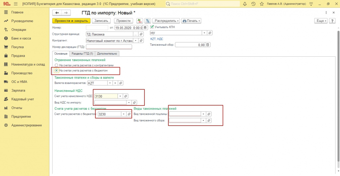Open history clock icon
The width and height of the screenshot is (340, 176).
[253, 4]
